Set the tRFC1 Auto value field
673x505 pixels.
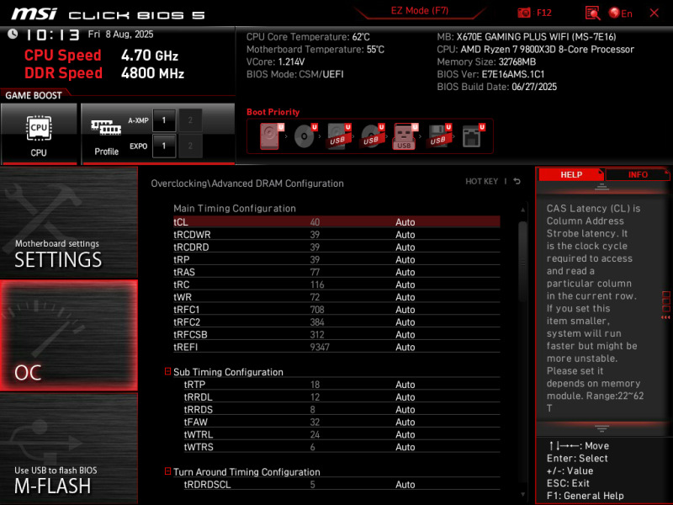(405, 309)
